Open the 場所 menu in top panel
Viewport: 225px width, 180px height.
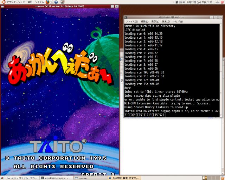[30, 2]
